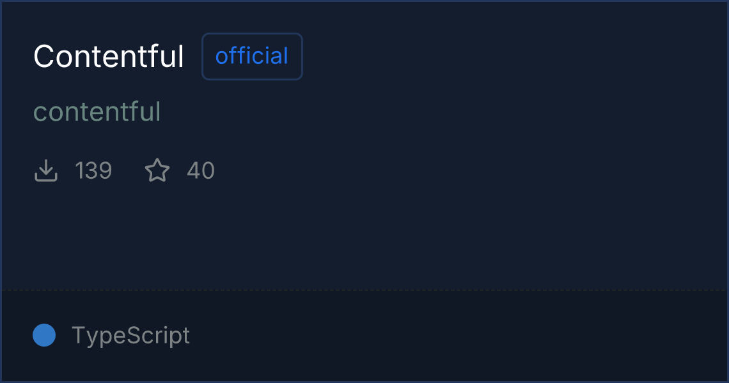The height and width of the screenshot is (383, 729).
Task: Click the card footer beside TypeScript
Action: point(448,335)
